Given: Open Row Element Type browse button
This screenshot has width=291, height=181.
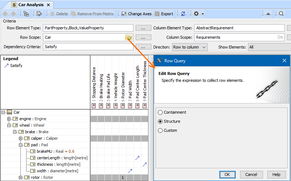Looking at the screenshot, I should pyautogui.click(x=143, y=28).
